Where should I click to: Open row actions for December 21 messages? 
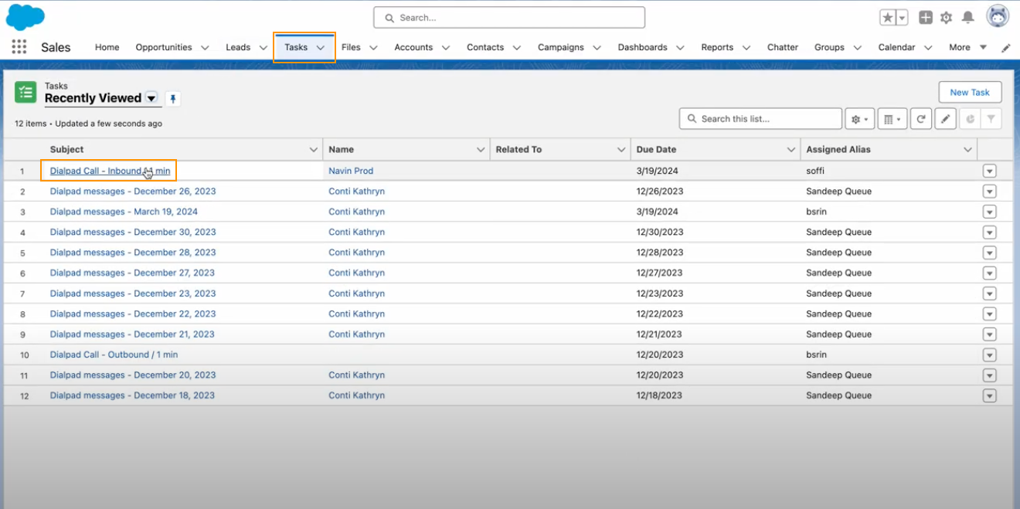coord(989,334)
